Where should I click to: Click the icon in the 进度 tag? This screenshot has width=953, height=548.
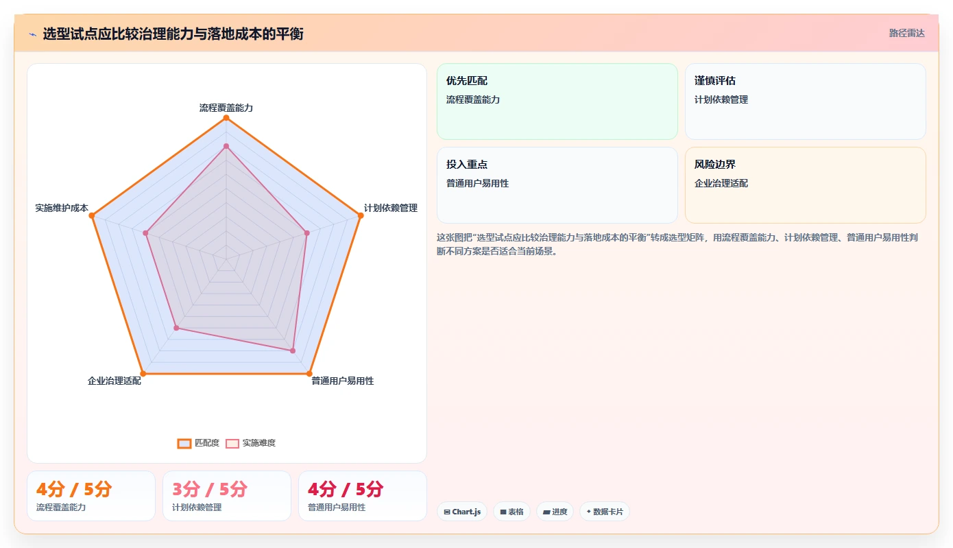click(x=546, y=512)
